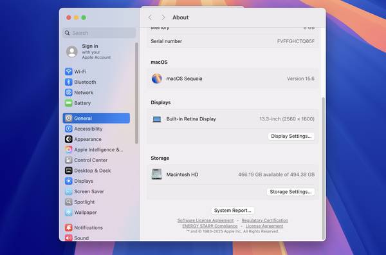Click the General gear icon

(69, 118)
